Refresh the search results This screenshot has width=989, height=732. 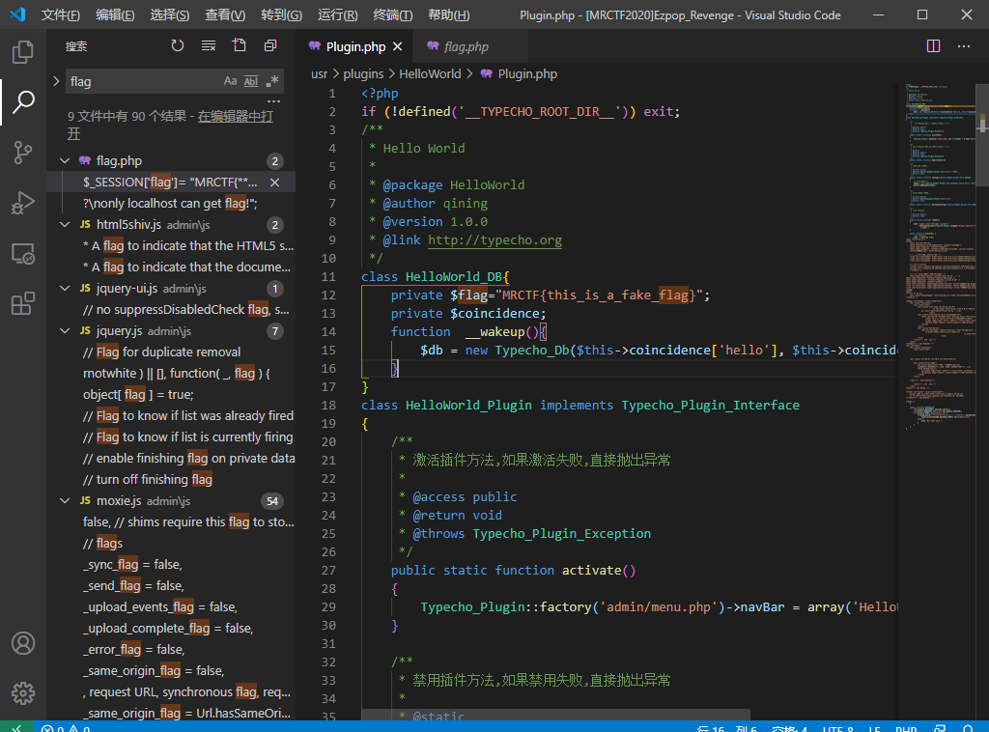click(x=178, y=45)
